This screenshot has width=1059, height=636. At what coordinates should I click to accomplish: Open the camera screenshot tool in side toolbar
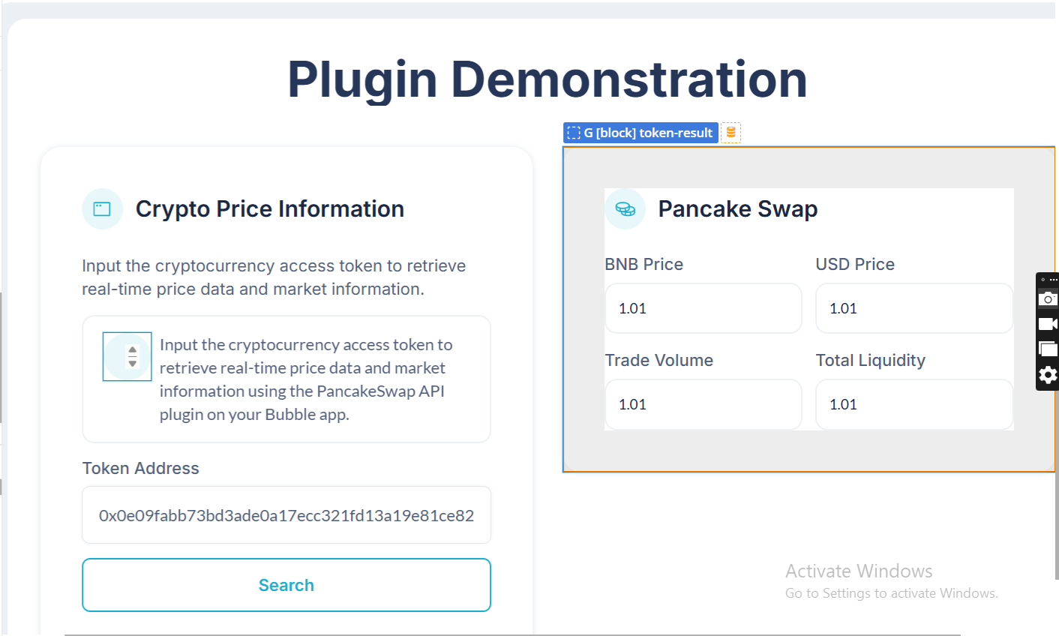pos(1048,298)
